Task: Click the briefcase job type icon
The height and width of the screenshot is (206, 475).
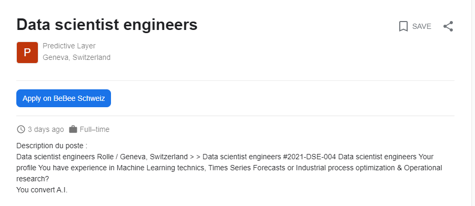Action: click(73, 129)
